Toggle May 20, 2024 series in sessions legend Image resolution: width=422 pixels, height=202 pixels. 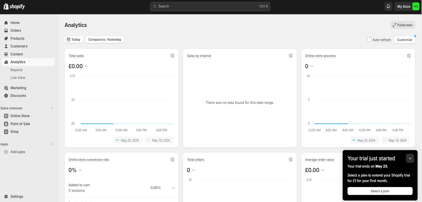365,141
